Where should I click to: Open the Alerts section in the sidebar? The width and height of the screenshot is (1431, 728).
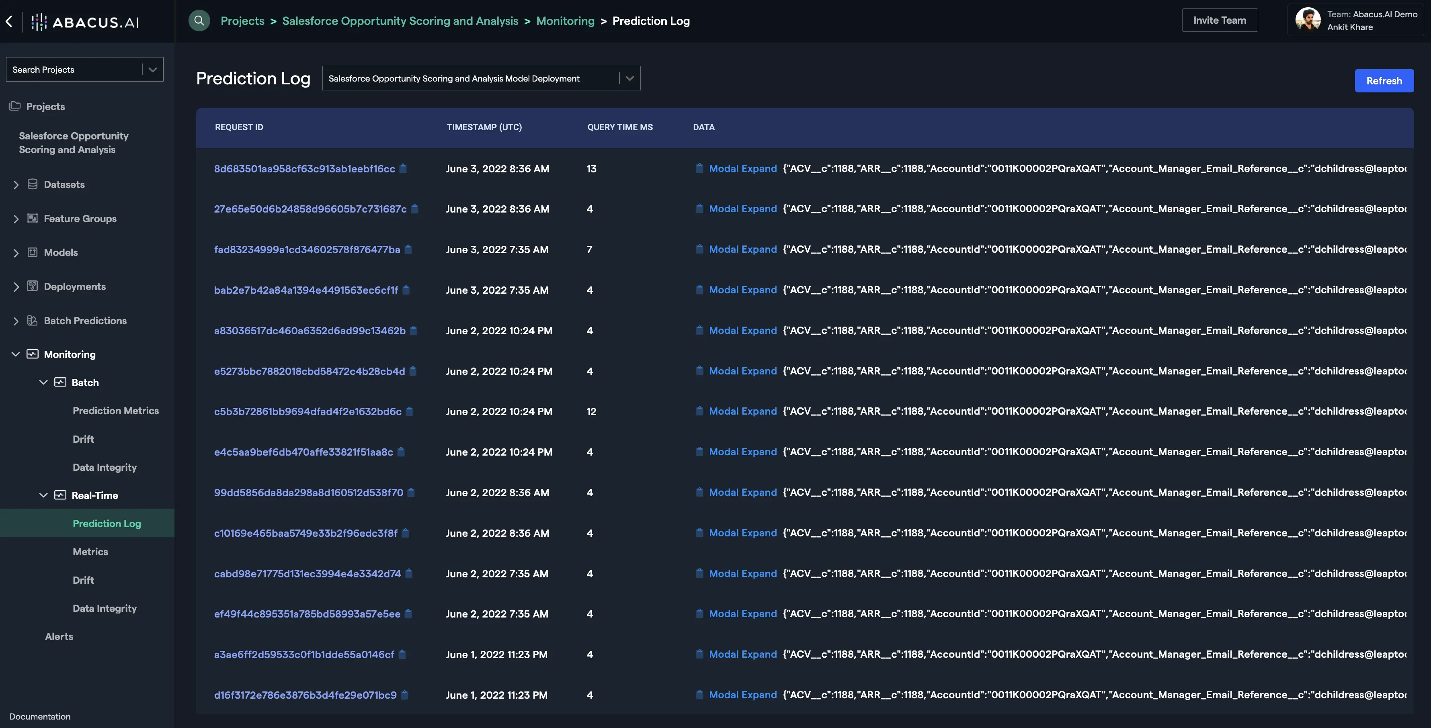[x=58, y=636]
